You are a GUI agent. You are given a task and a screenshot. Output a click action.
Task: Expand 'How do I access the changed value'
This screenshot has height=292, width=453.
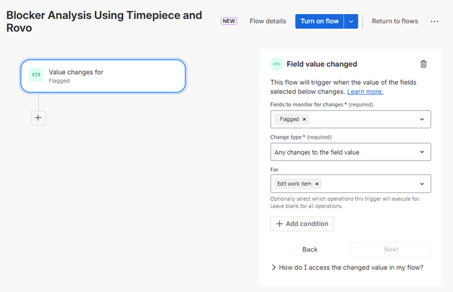348,268
